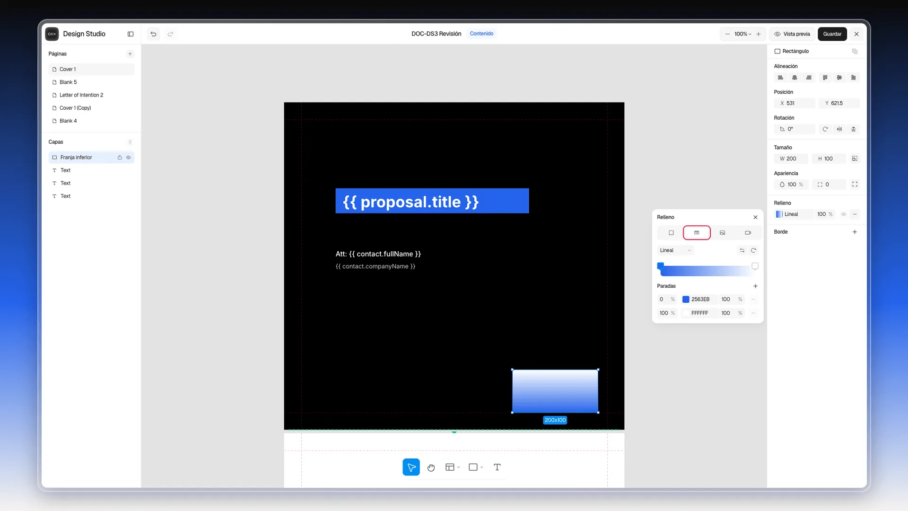
Task: Select the Letter of Intention 2 page
Action: pyautogui.click(x=91, y=95)
